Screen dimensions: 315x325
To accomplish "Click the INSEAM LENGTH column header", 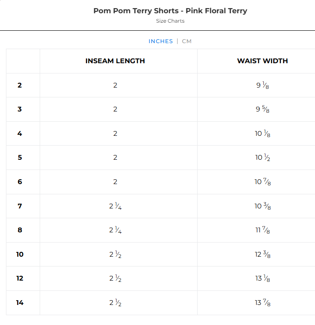I will point(115,61).
